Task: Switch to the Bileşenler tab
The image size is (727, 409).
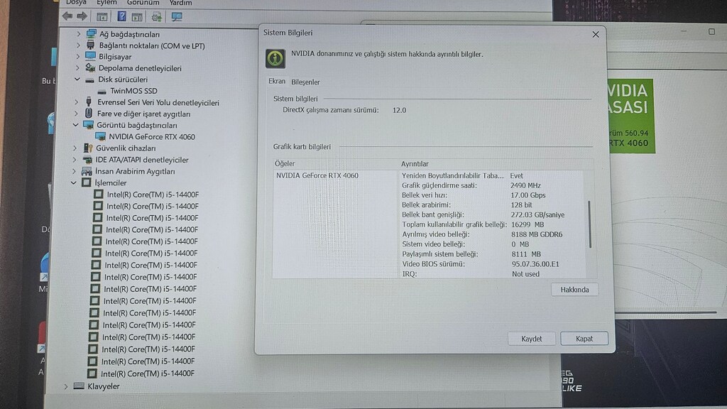Action: coord(305,82)
